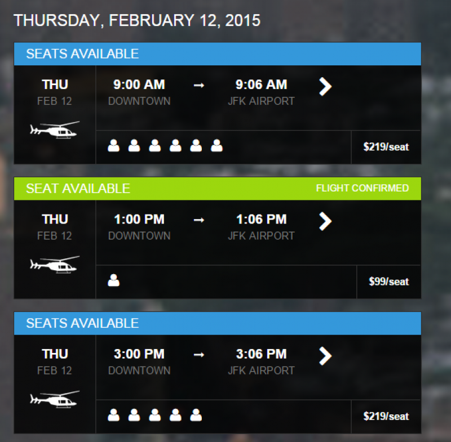Click helicopter icon on 3:00 PM flight

pyautogui.click(x=55, y=399)
